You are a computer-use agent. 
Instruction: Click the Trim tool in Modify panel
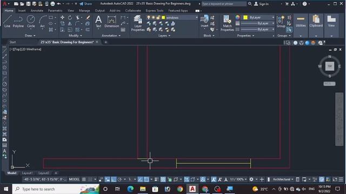[x=77, y=18]
